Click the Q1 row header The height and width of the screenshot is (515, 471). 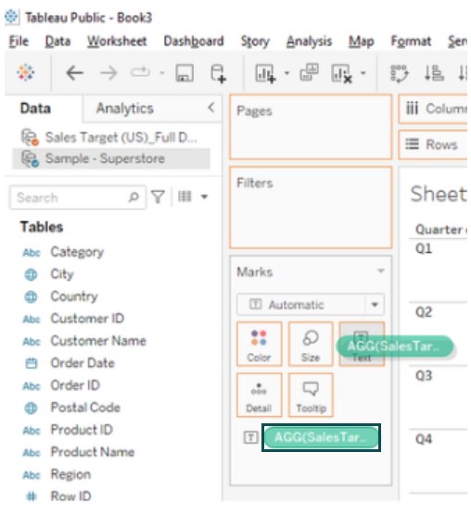point(424,248)
